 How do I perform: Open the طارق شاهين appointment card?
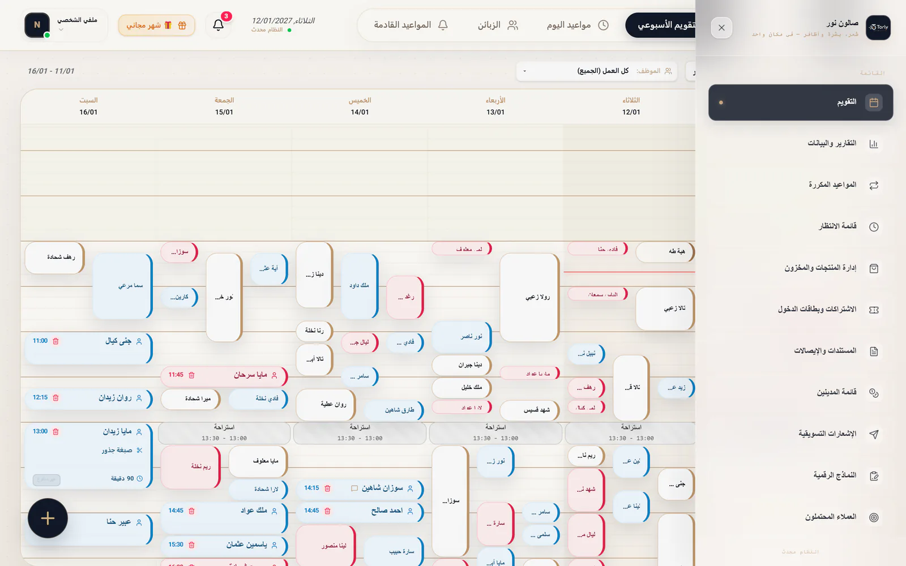(x=394, y=410)
